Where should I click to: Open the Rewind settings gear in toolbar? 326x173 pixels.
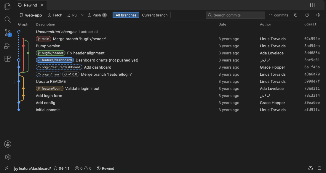318,15
